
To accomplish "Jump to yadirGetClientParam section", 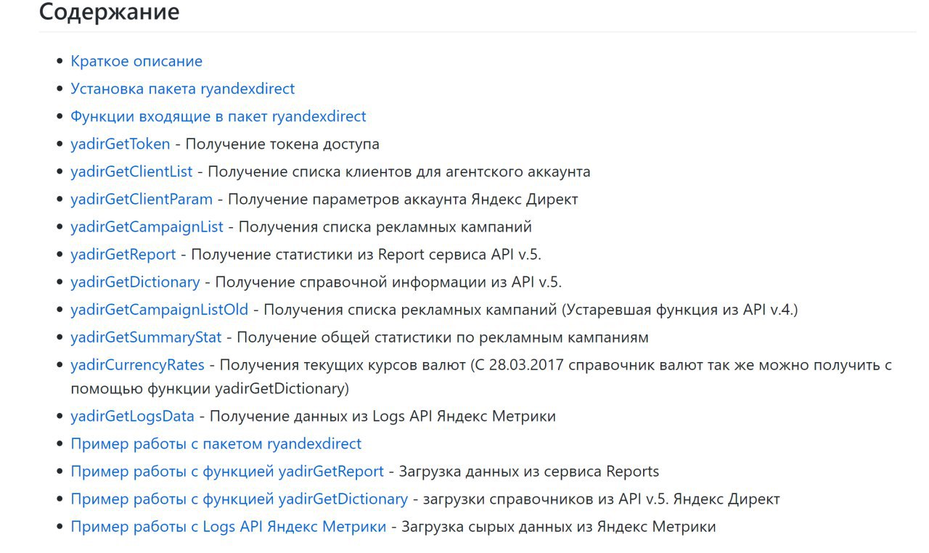I will tap(142, 199).
